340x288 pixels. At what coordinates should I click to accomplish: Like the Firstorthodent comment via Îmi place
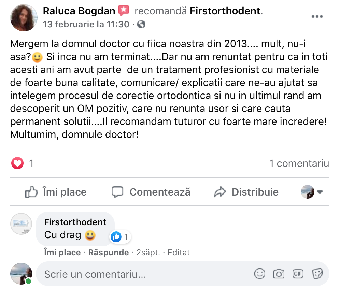pyautogui.click(x=62, y=253)
